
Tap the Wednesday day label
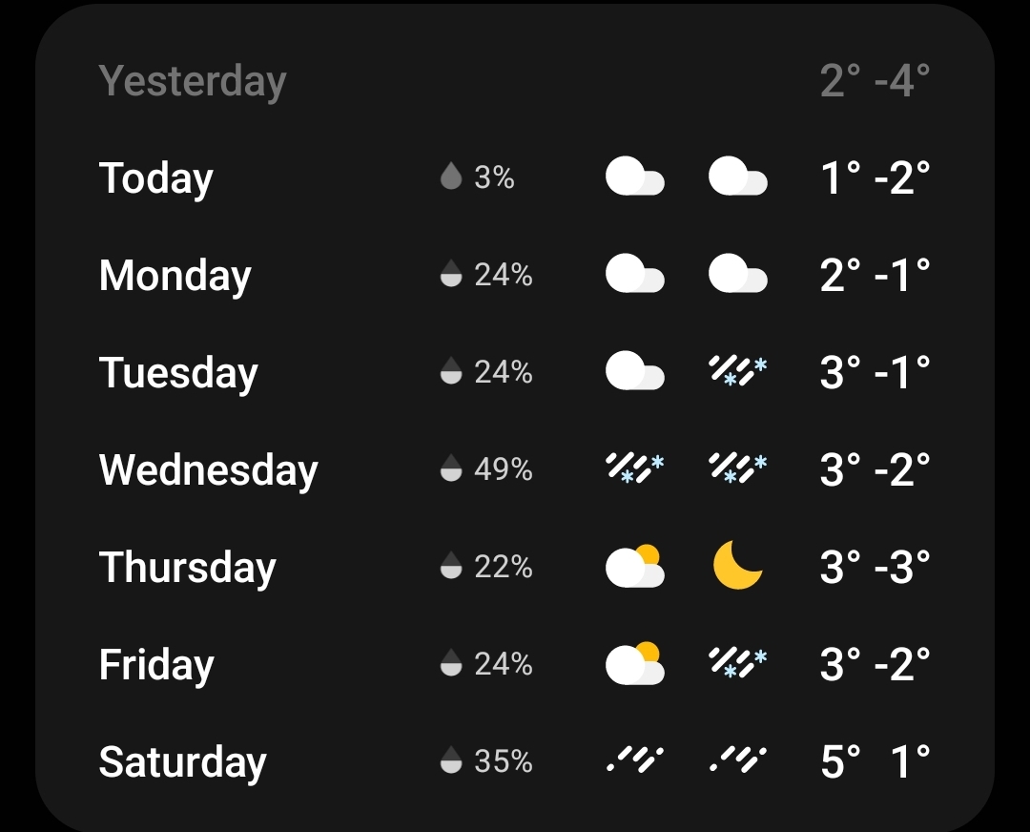point(208,469)
